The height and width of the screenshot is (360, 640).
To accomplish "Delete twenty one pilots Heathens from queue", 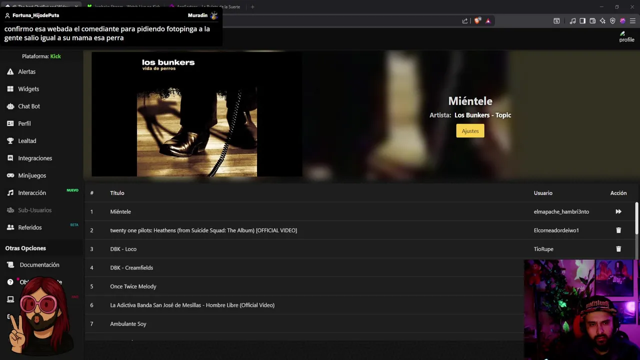I will pyautogui.click(x=618, y=230).
